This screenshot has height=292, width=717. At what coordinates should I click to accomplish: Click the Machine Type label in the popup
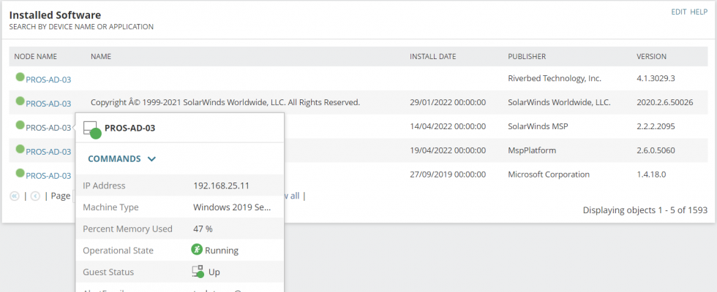[x=110, y=207]
